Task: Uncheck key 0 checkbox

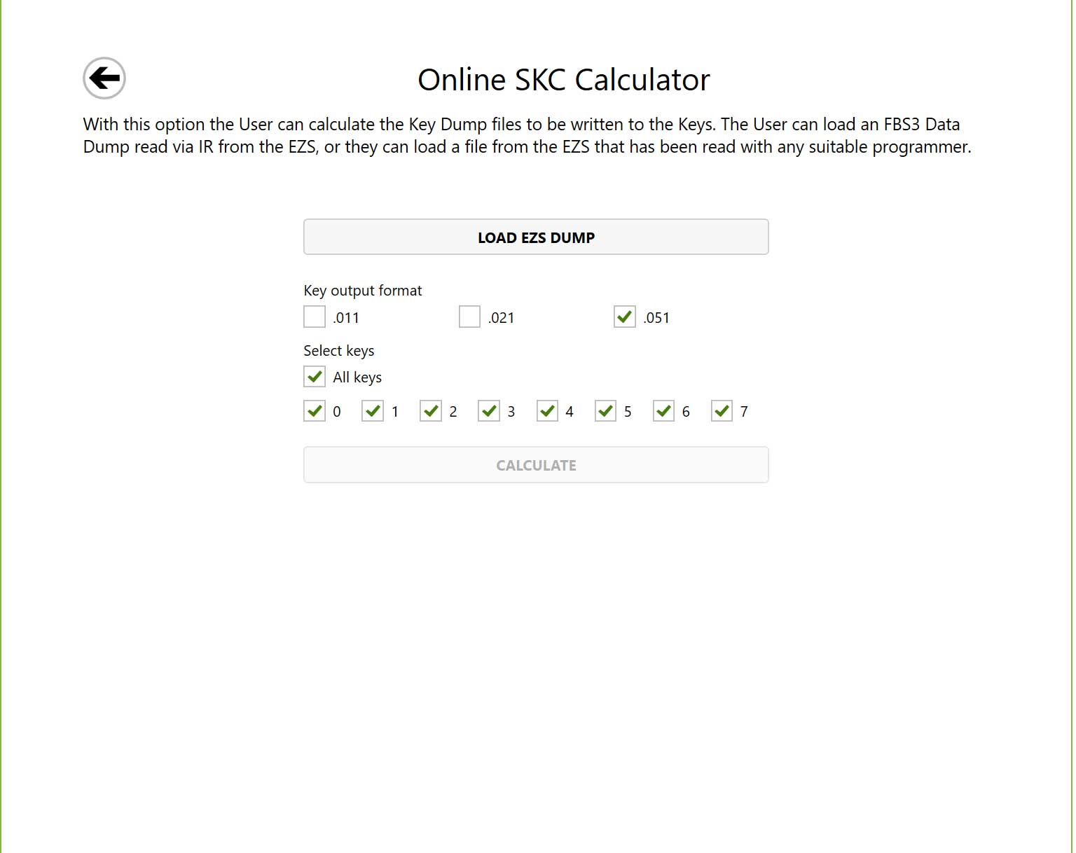Action: [315, 411]
